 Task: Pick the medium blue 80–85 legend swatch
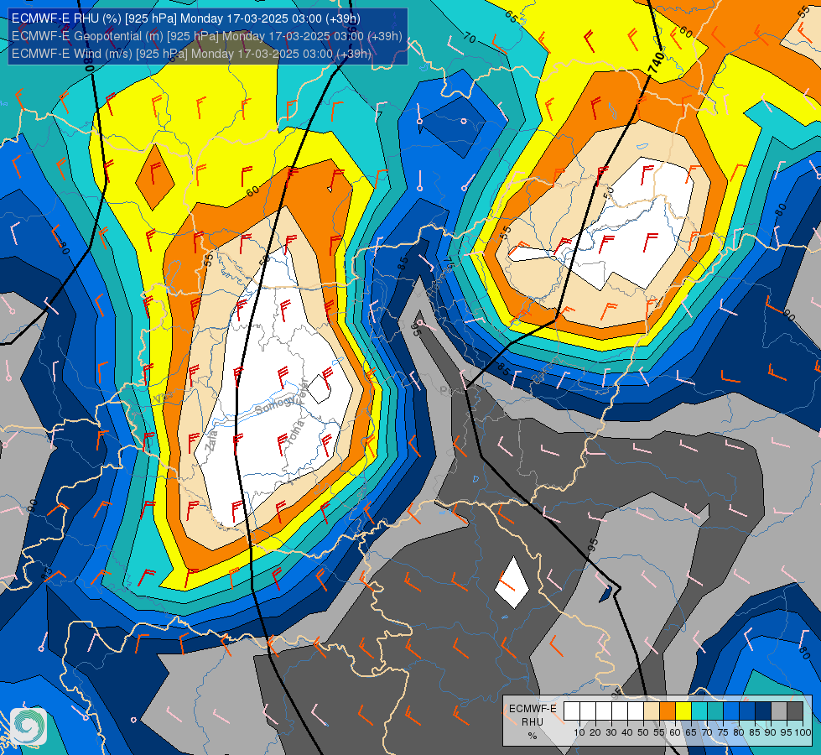point(746,711)
